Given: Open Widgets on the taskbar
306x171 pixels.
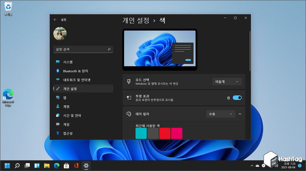Looking at the screenshot, I should coord(37,166).
